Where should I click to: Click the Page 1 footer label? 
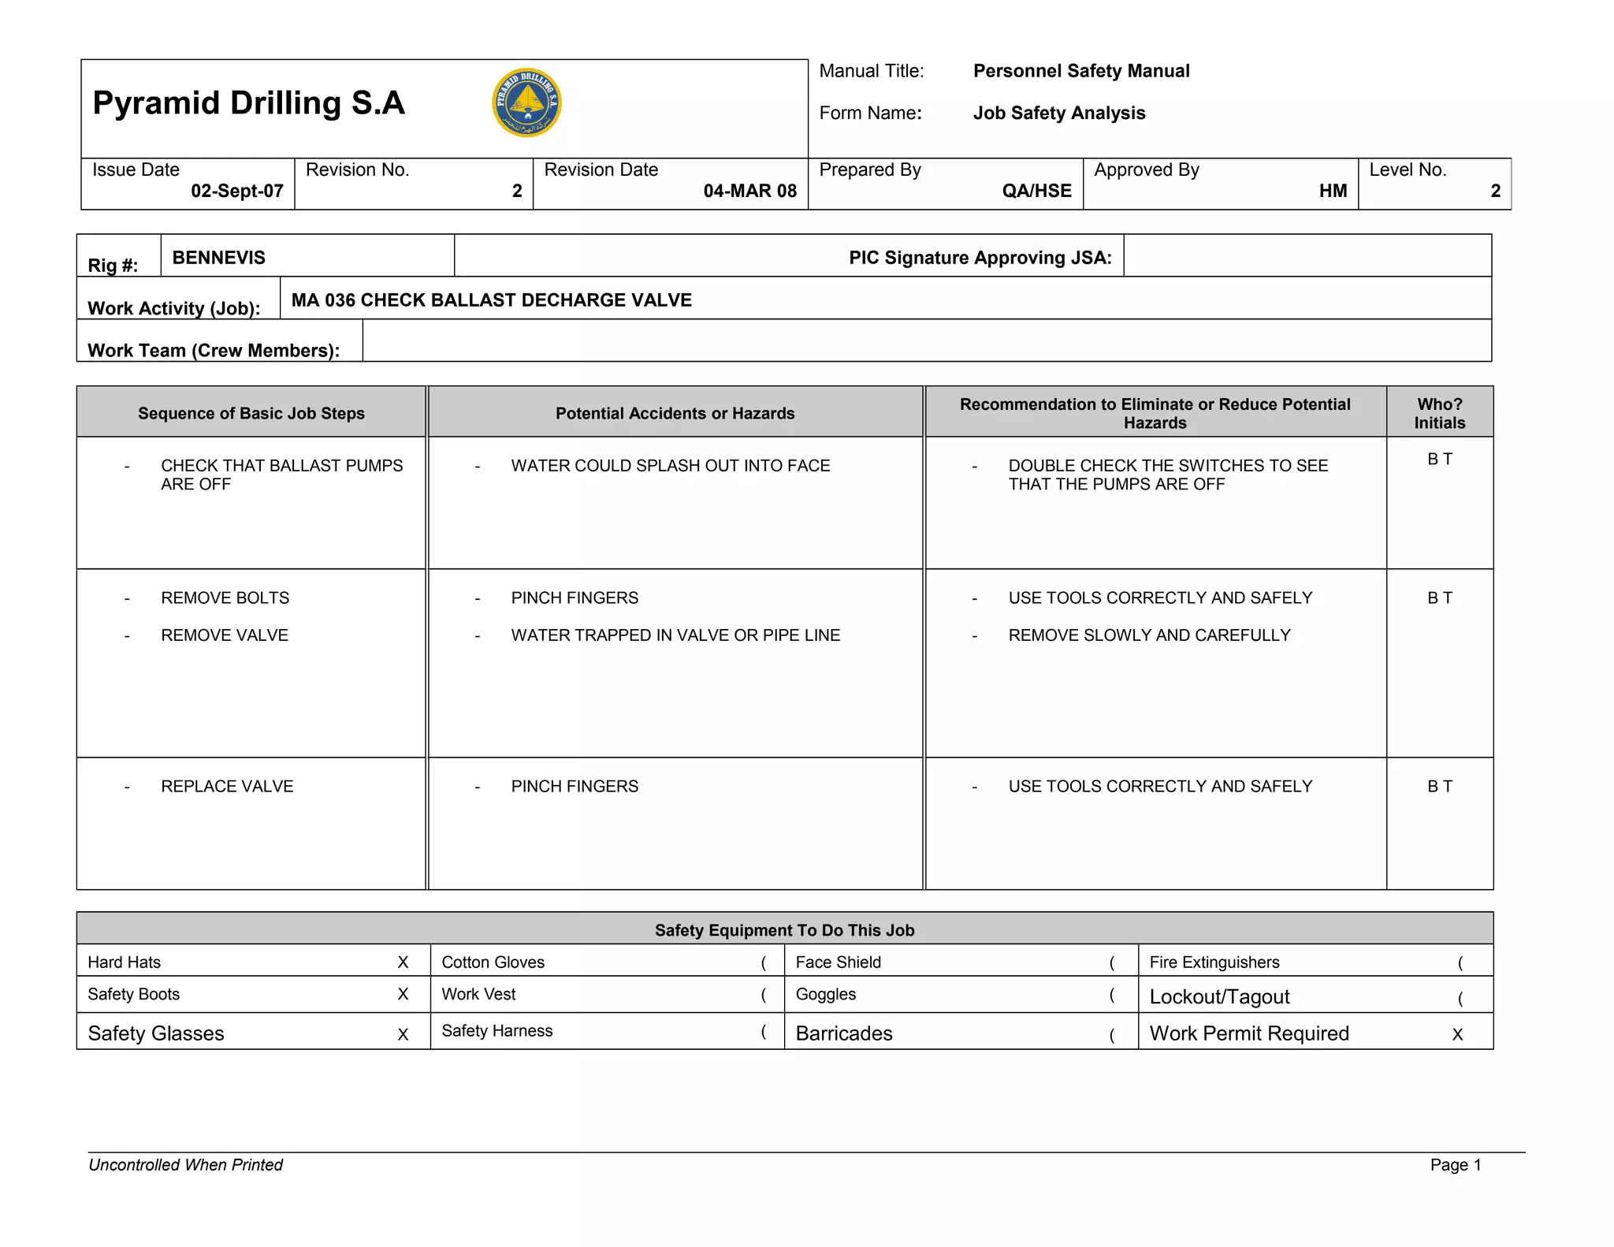tap(1456, 1164)
